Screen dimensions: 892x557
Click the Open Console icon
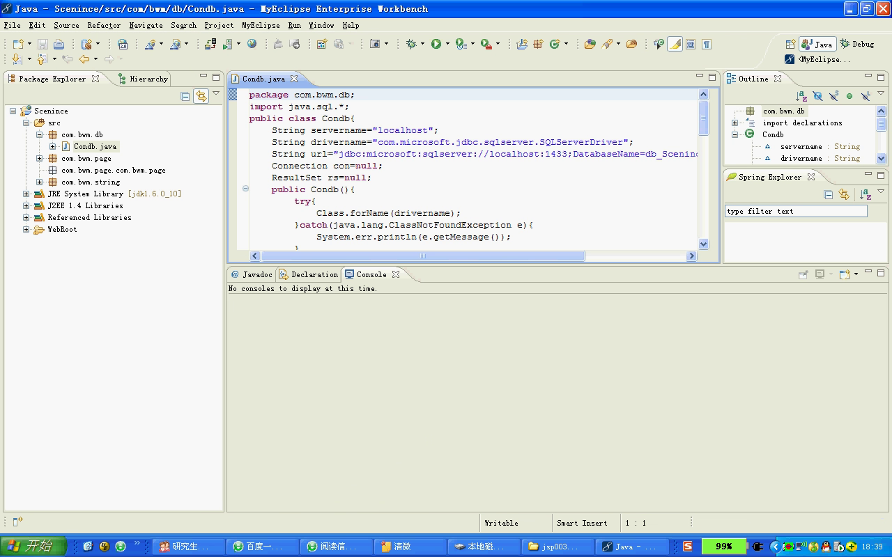(845, 274)
